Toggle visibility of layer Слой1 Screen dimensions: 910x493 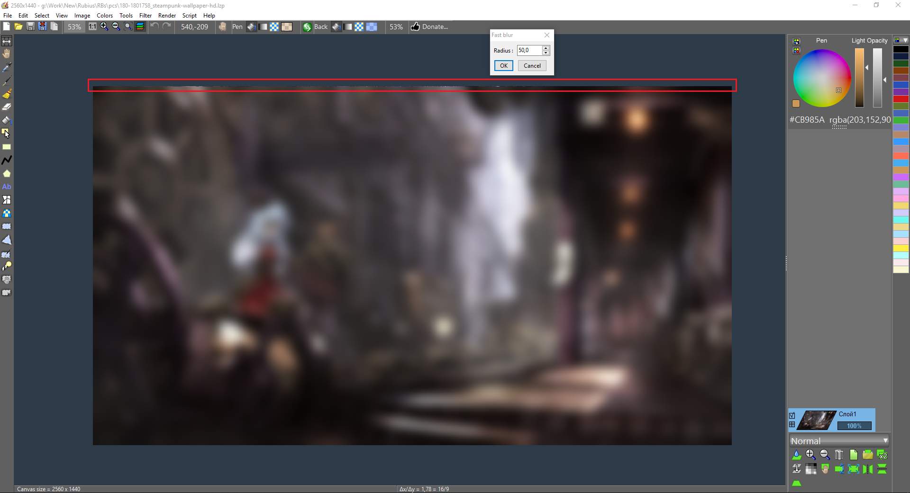[x=793, y=416]
